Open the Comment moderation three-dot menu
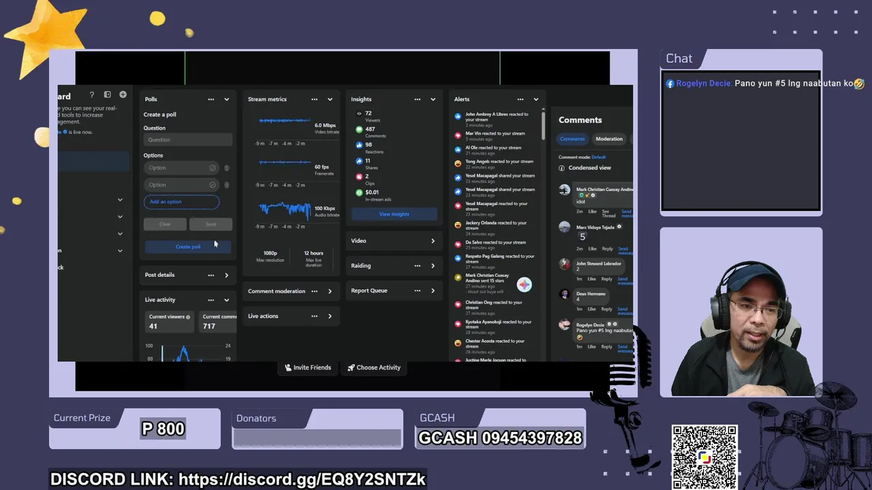The image size is (872, 490). pyautogui.click(x=314, y=291)
